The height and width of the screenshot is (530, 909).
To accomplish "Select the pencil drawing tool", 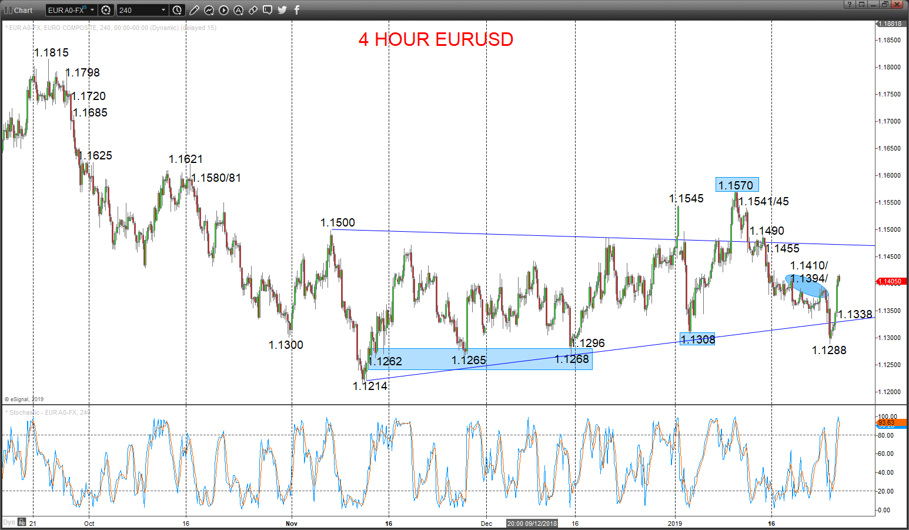I will tap(194, 10).
